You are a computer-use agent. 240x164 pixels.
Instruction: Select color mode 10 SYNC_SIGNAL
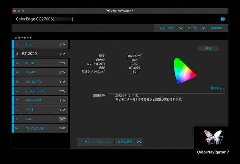(x=40, y=128)
